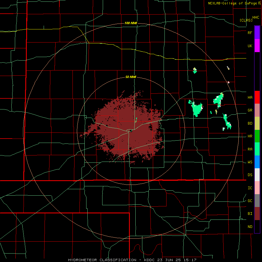Click the HA legend label
The width and height of the screenshot is (262, 262).
tap(250, 98)
